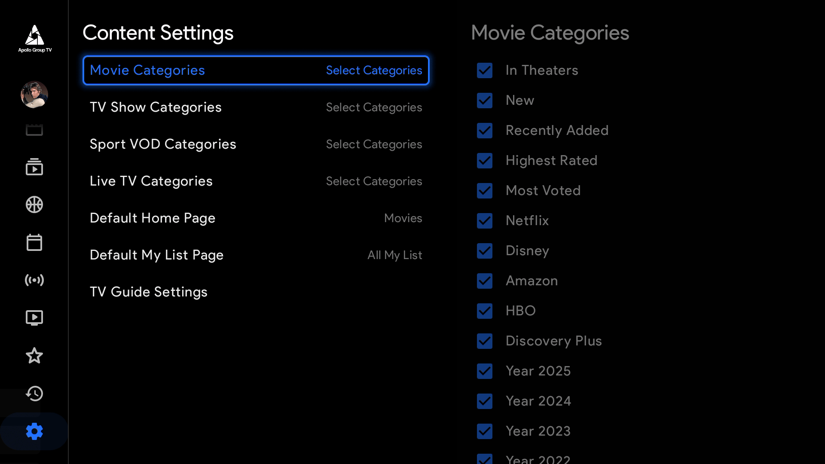Change the Movies default home page value
The height and width of the screenshot is (464, 825).
pyautogui.click(x=403, y=218)
